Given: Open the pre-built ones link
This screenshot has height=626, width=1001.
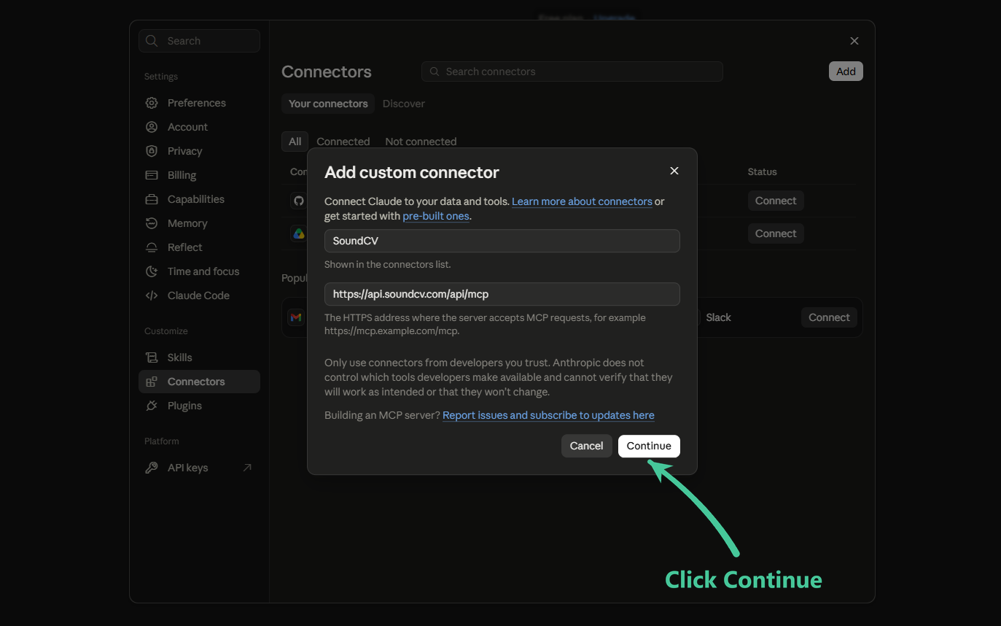Looking at the screenshot, I should (436, 216).
